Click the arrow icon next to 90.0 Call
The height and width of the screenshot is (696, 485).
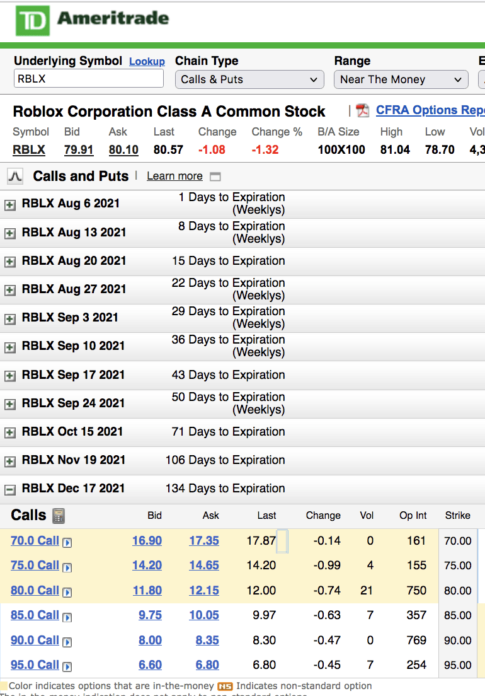point(67,642)
